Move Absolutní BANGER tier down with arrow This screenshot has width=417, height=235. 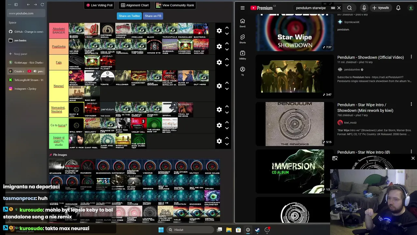227,34
